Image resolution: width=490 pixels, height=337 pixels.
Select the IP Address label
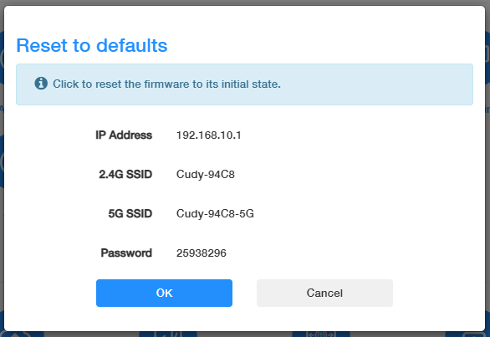(124, 135)
